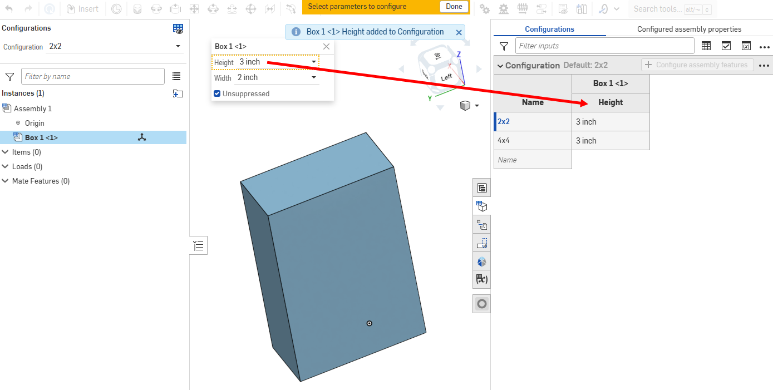Click the filter funnel in the Configurations panel
This screenshot has height=390, width=773.
tap(8, 76)
